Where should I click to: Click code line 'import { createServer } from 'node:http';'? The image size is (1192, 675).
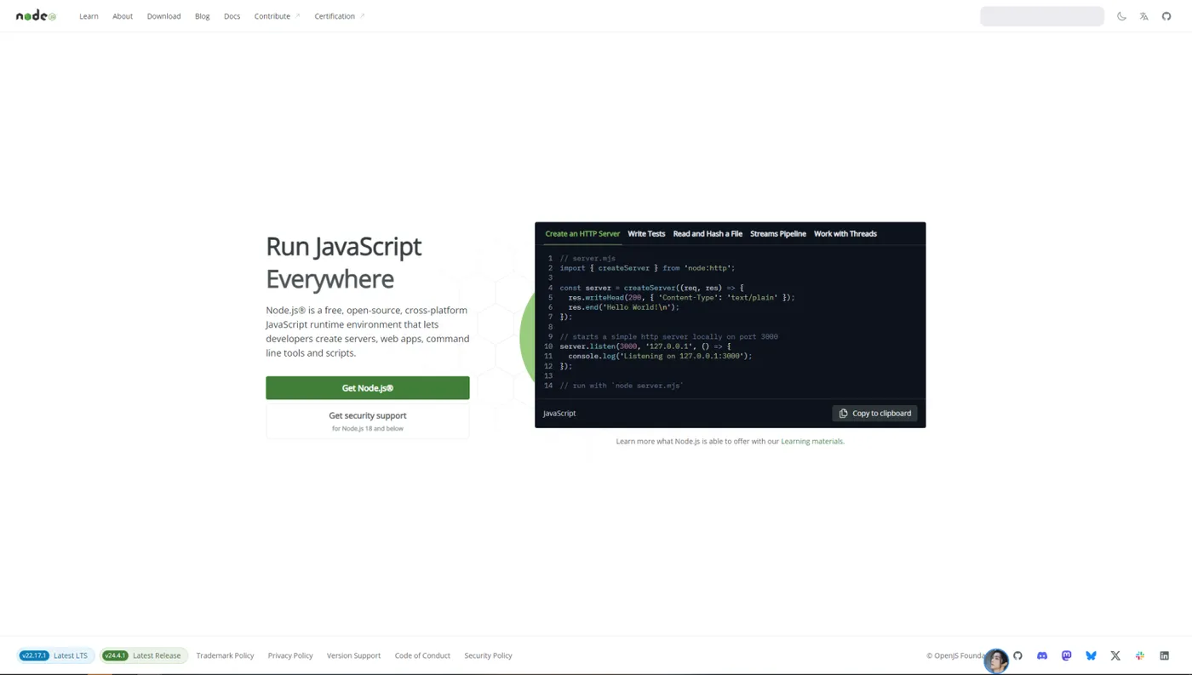point(647,268)
